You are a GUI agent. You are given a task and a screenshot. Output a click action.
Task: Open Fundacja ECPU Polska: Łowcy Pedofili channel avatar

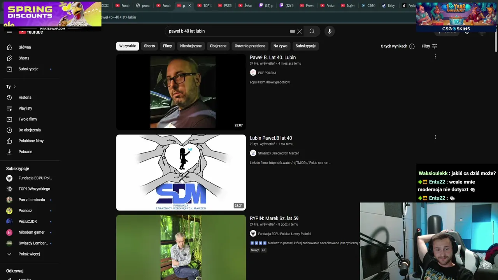(253, 234)
